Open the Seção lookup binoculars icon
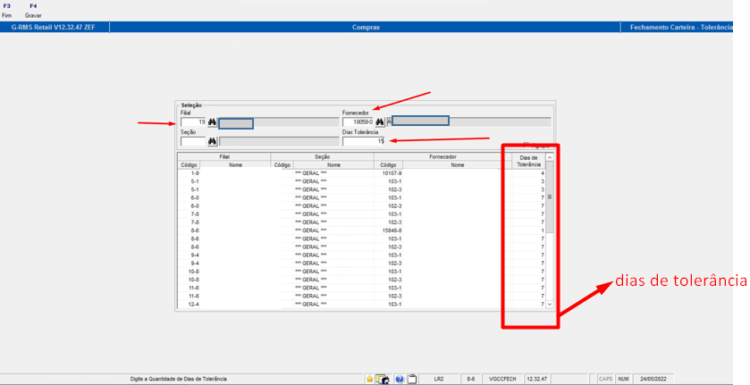 [x=212, y=141]
